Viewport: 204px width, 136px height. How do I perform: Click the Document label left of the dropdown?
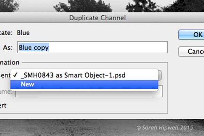tap(5, 75)
